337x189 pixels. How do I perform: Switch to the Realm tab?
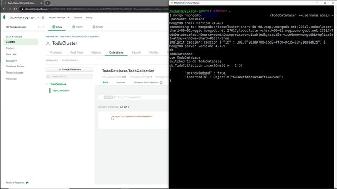click(x=77, y=27)
